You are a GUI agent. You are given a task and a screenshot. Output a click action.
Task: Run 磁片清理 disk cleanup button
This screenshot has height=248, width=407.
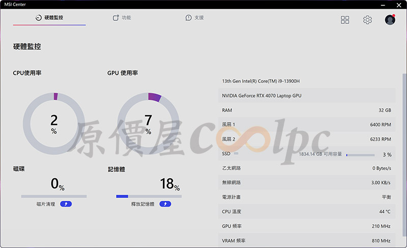[x=66, y=204]
